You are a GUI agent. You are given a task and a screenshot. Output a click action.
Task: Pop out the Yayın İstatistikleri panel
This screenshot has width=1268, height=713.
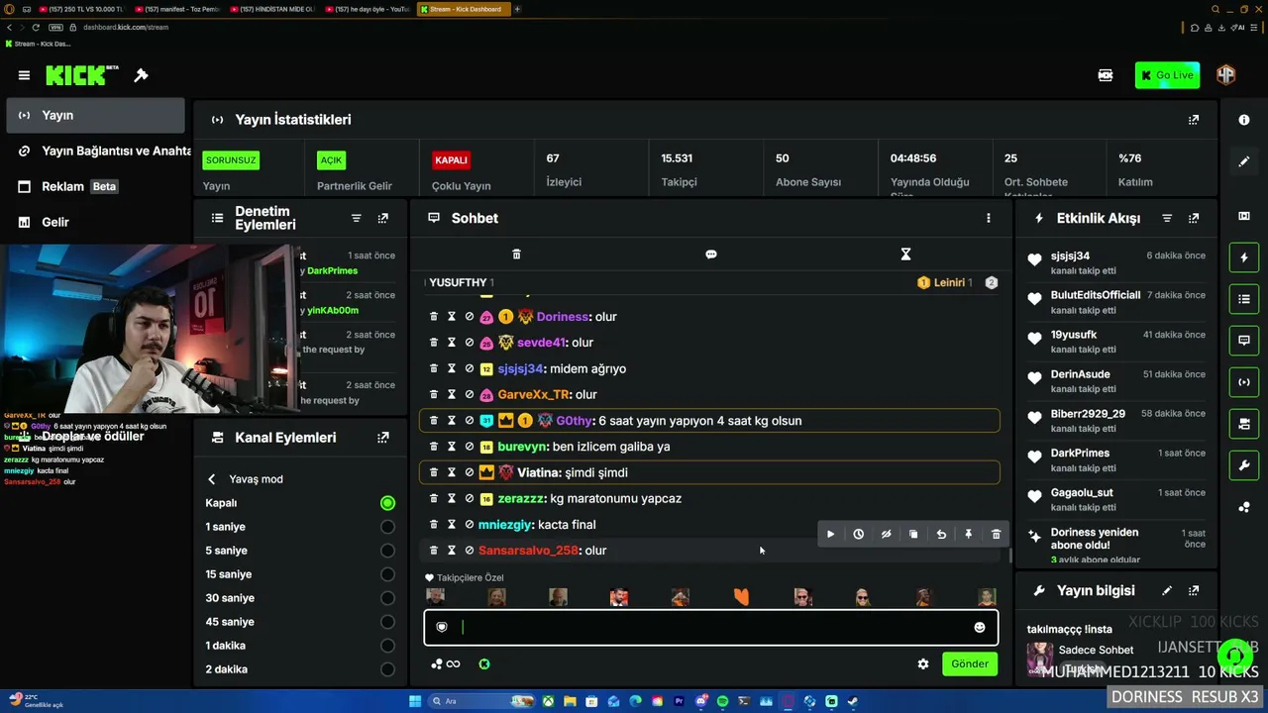(1194, 120)
